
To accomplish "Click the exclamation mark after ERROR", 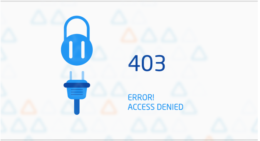I will click(153, 98).
